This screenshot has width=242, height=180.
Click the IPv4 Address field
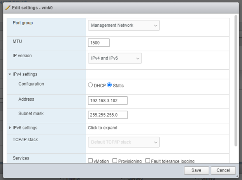click(108, 101)
